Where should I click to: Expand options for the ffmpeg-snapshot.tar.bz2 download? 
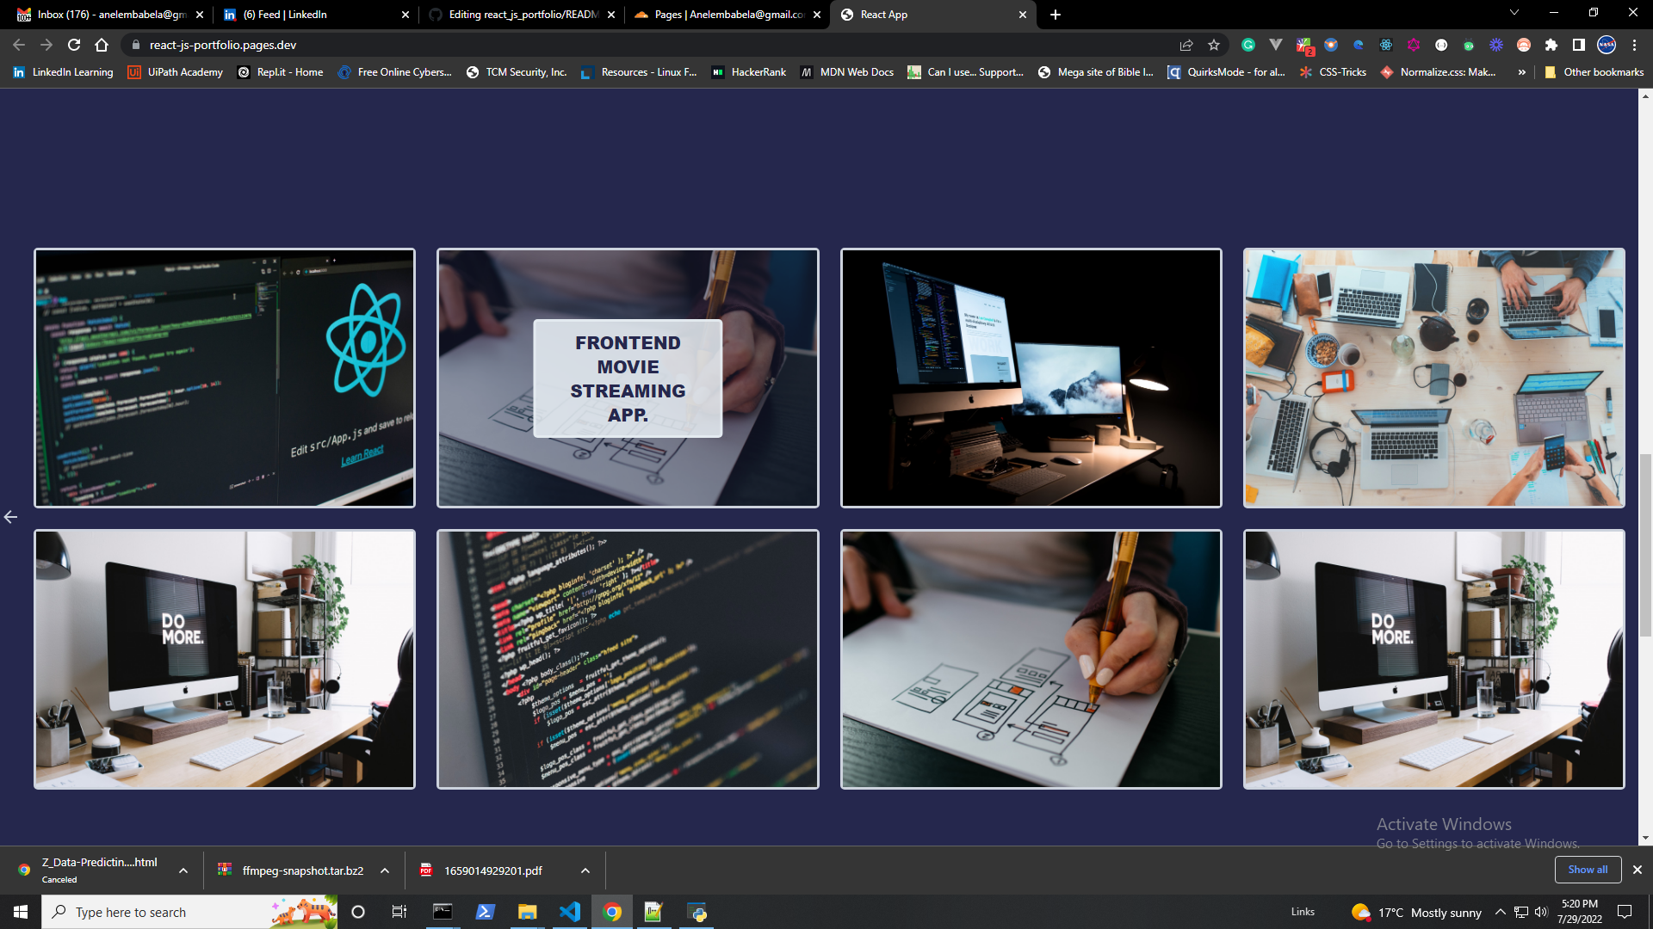pyautogui.click(x=385, y=871)
